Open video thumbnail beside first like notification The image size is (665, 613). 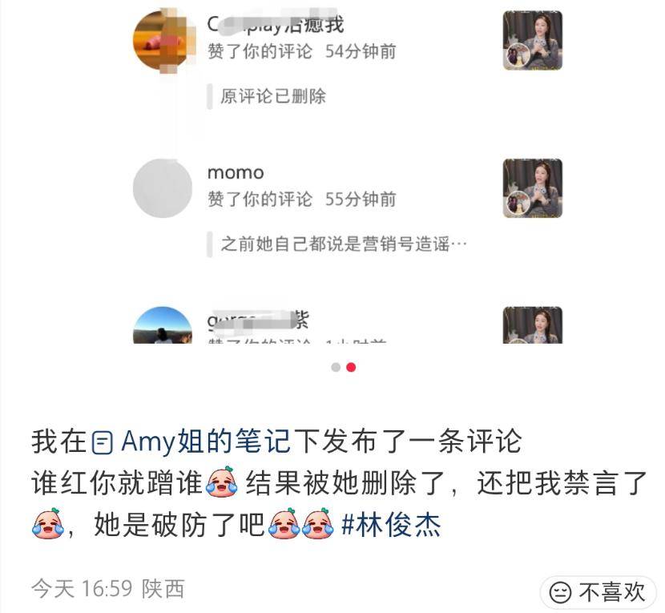[x=533, y=40]
